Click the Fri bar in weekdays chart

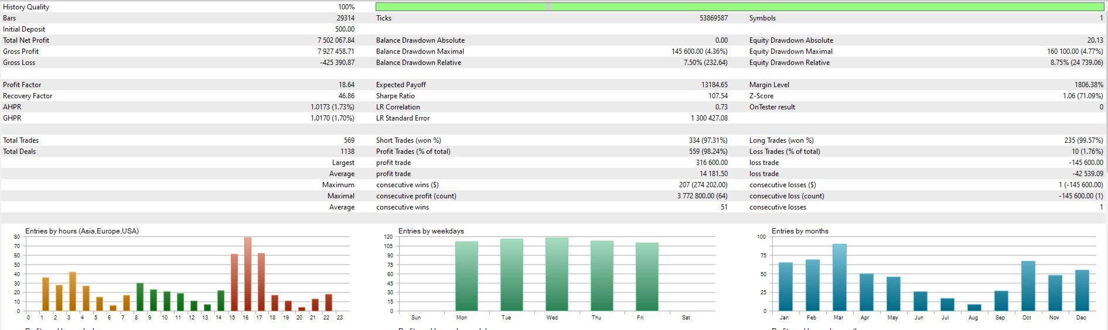[647, 277]
